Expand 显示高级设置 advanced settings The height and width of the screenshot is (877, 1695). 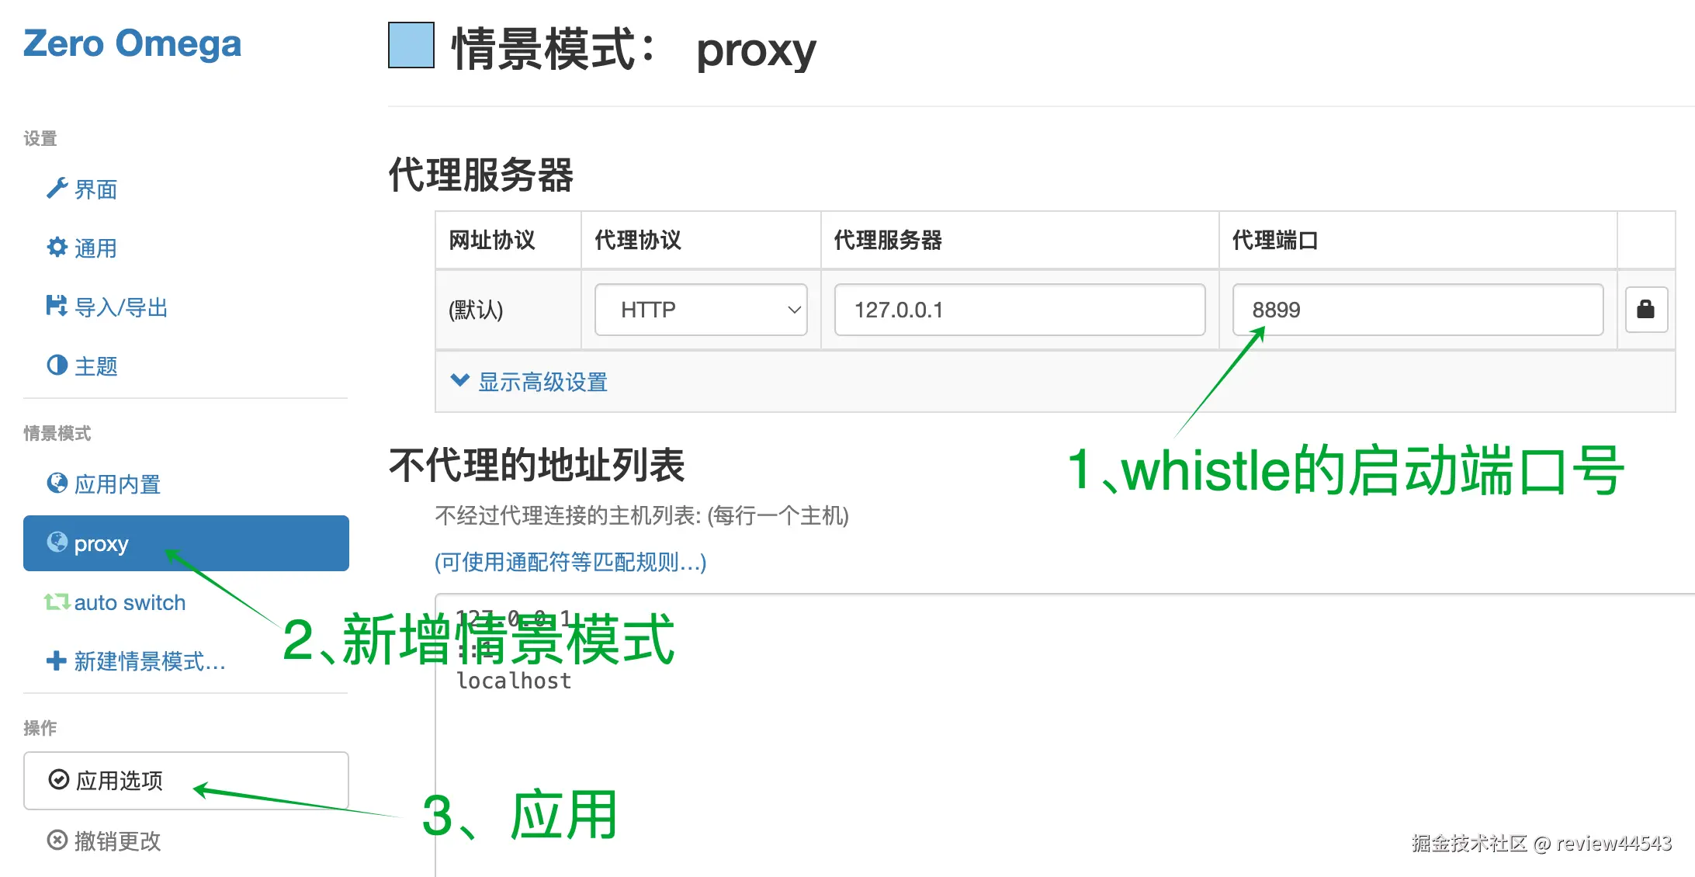click(529, 381)
